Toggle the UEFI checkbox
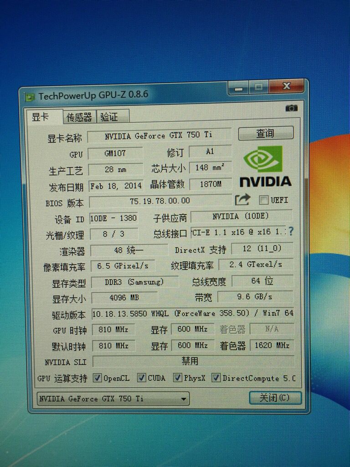 264,200
